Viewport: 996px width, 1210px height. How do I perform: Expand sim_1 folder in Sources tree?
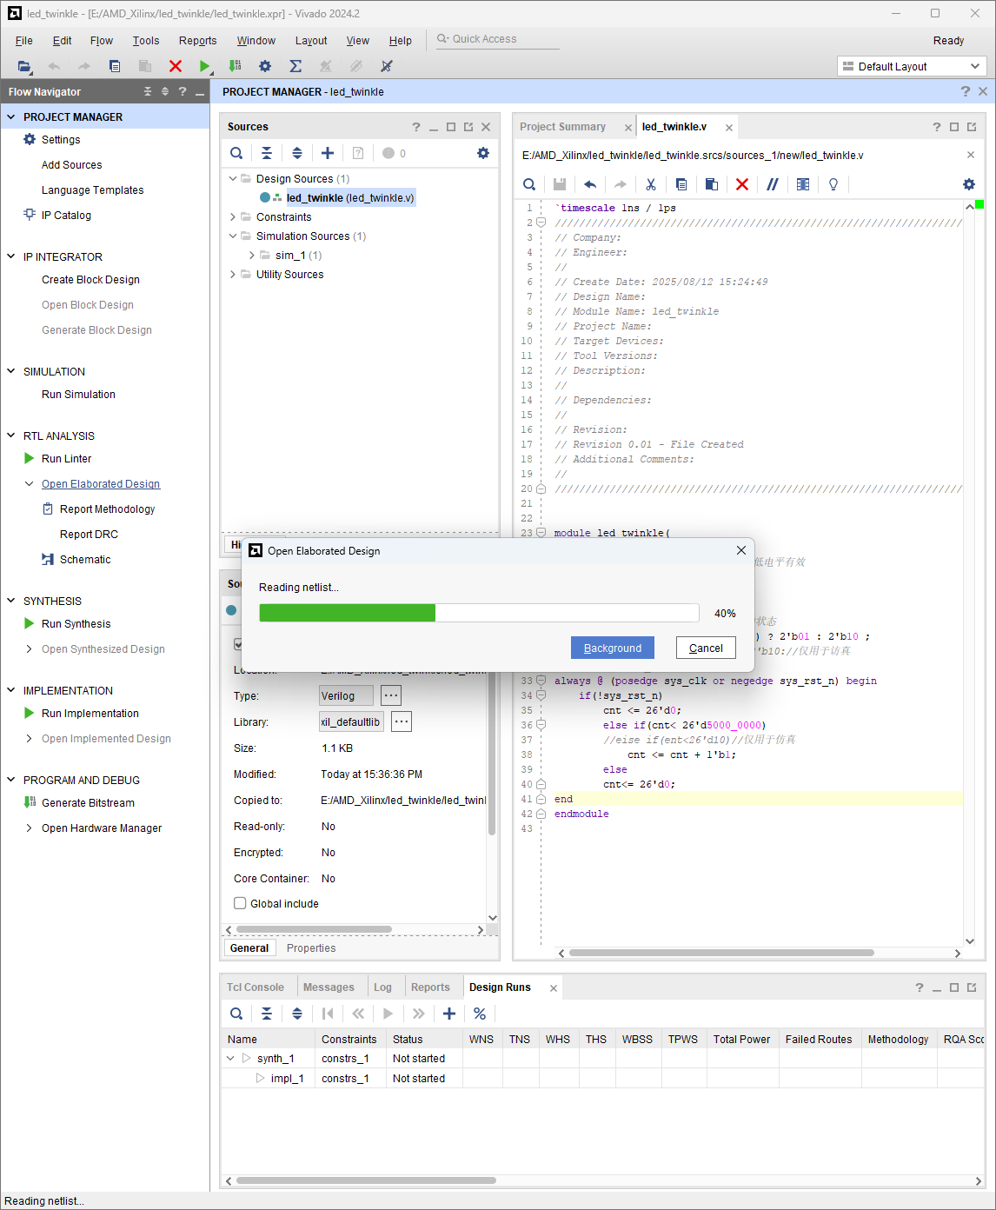click(252, 256)
